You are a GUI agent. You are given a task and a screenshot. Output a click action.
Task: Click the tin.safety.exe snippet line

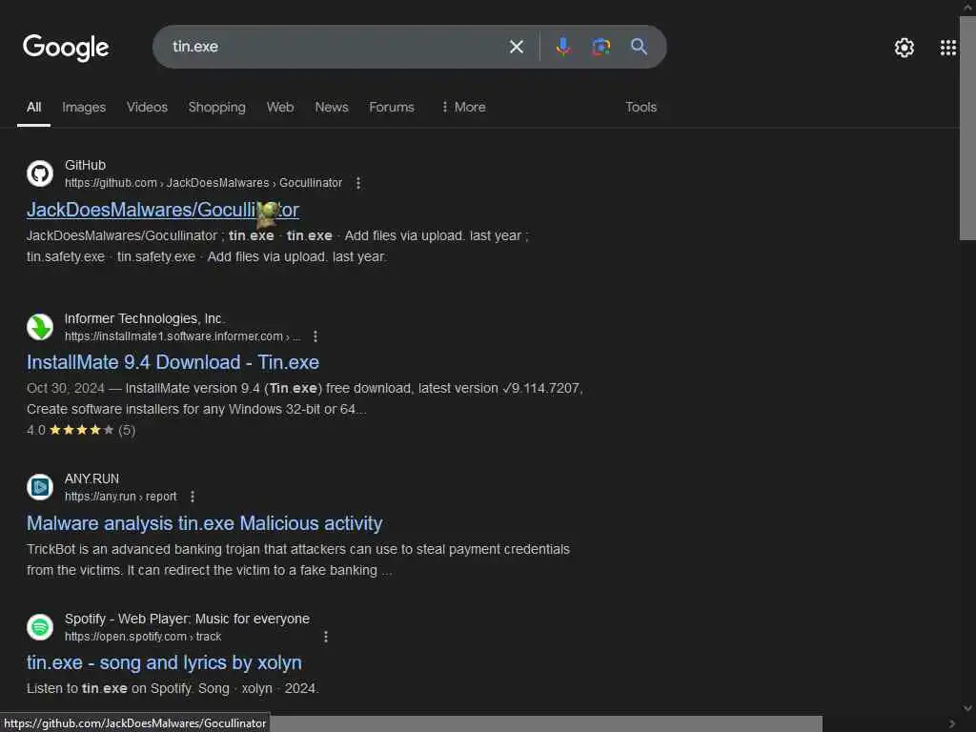tap(206, 256)
